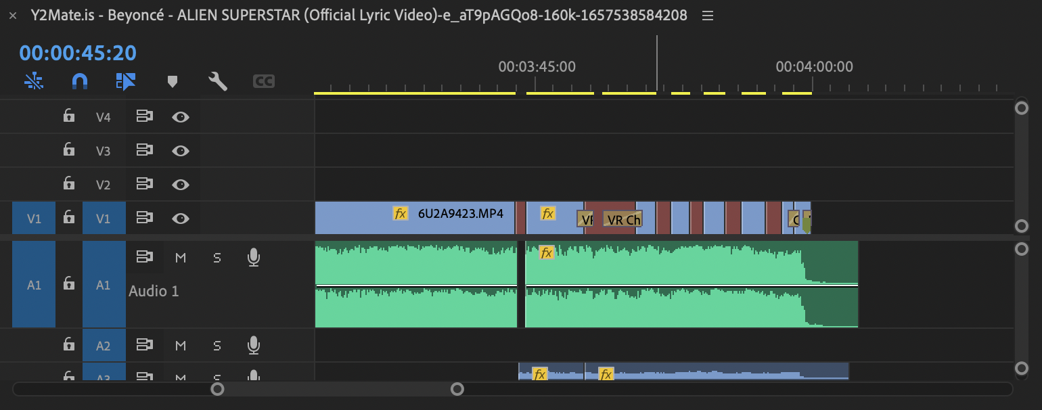
Task: Click fx badge on A1 audio clip
Action: click(547, 253)
